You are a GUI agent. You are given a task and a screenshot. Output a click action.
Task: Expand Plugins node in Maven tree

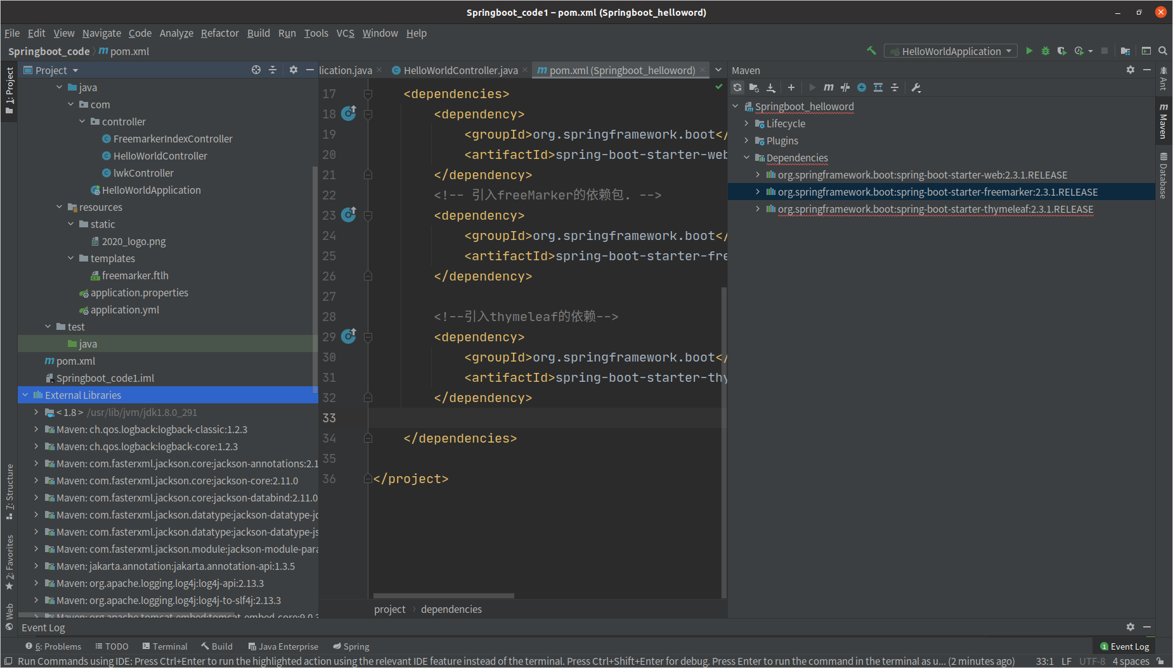[746, 141]
